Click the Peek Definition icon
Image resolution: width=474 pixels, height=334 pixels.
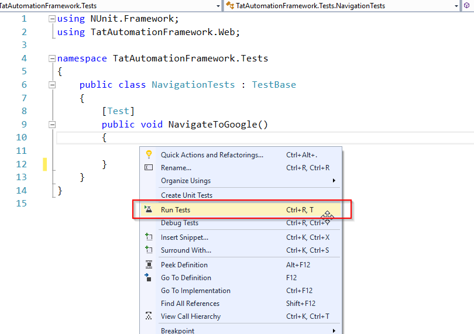click(x=149, y=264)
